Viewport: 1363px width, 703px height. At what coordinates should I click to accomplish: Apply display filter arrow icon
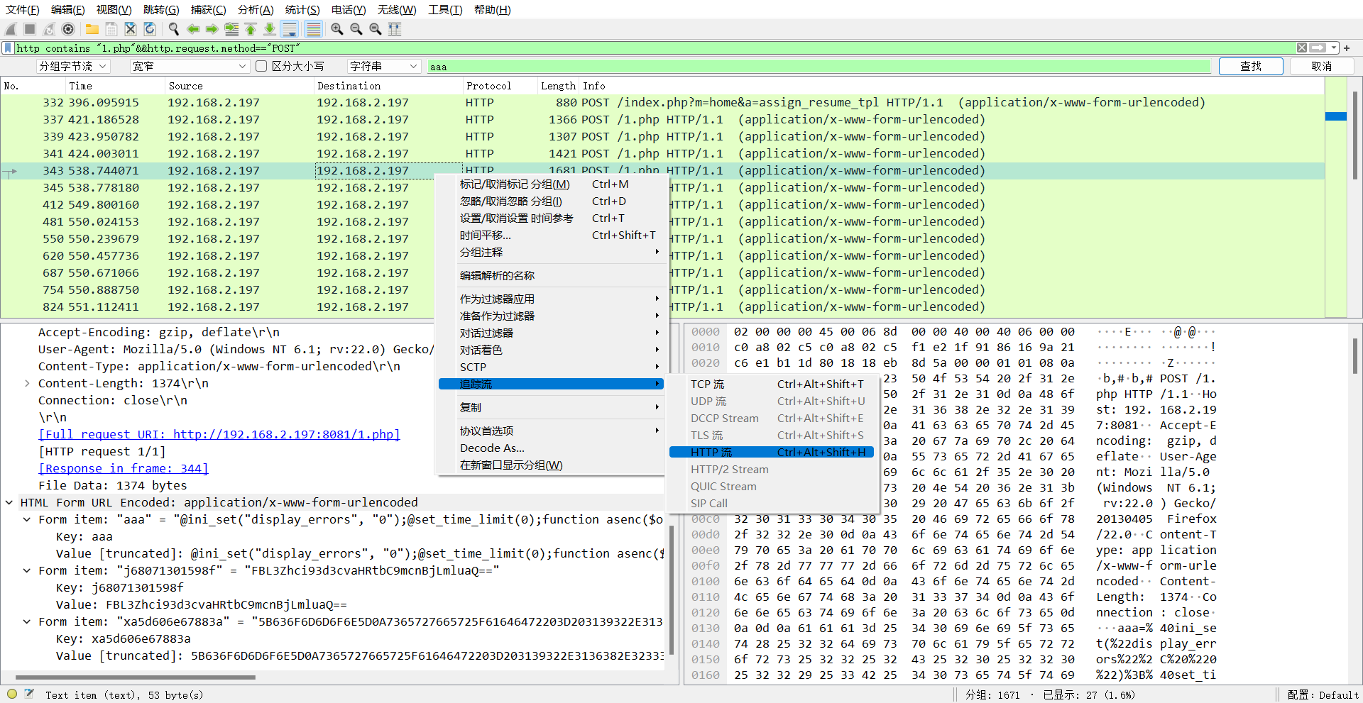1318,48
